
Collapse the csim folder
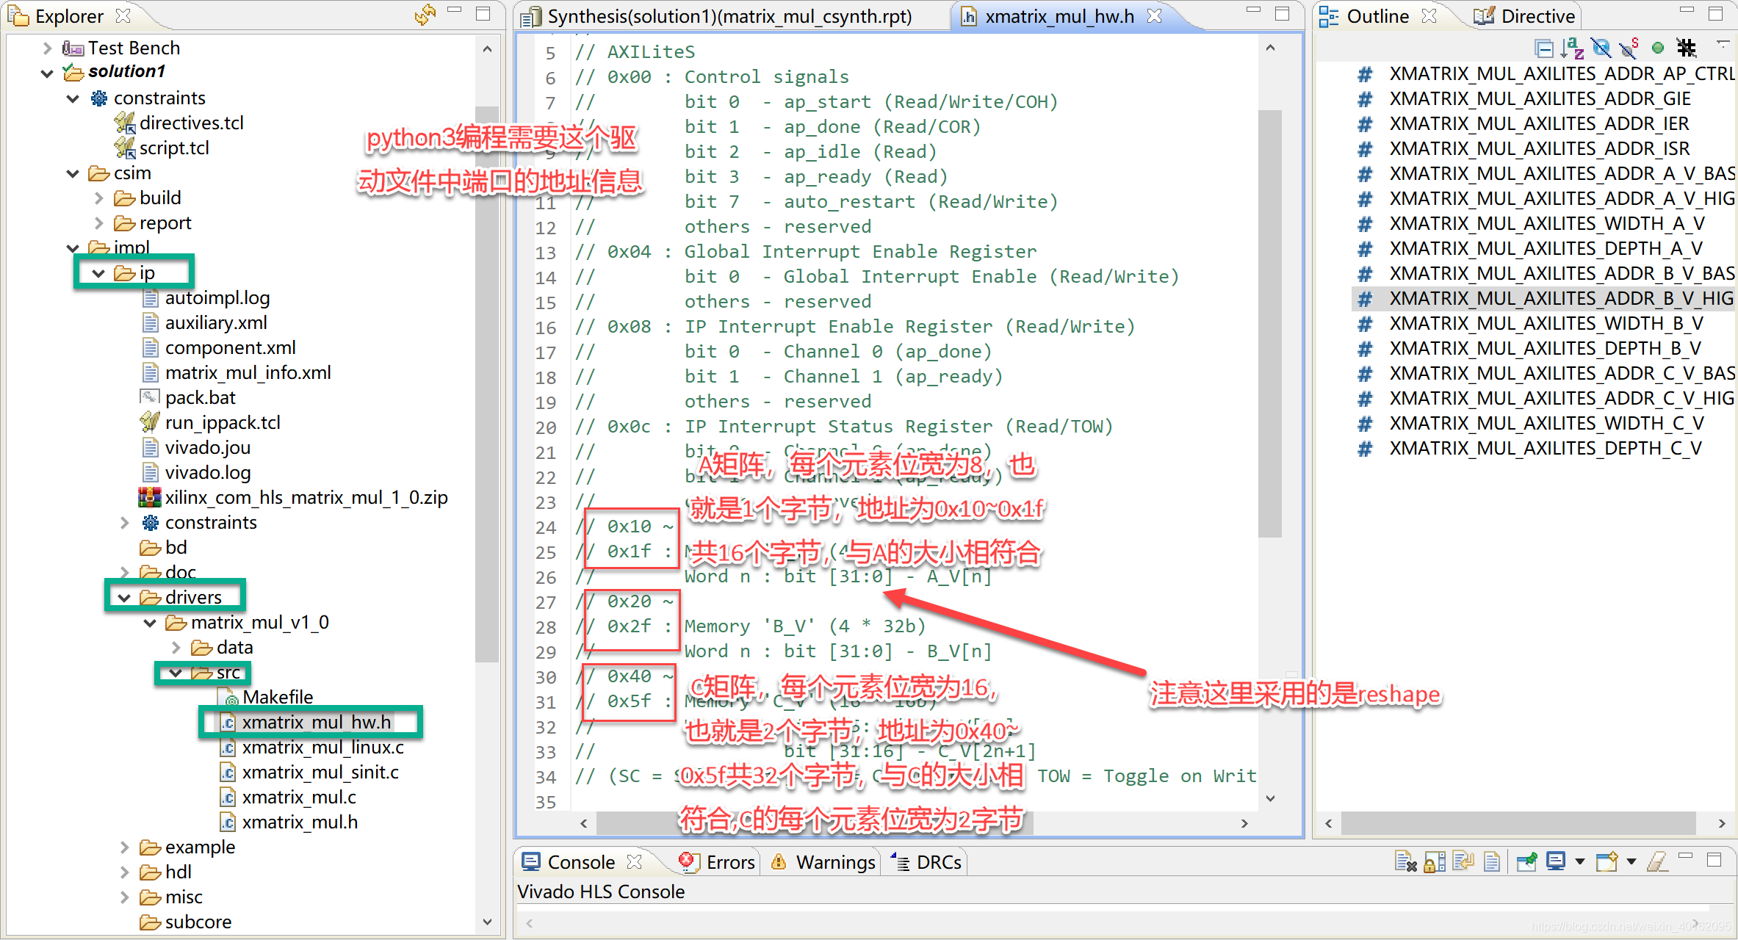73,173
